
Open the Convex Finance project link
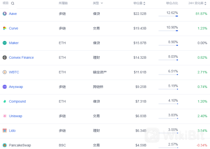(x=21, y=58)
